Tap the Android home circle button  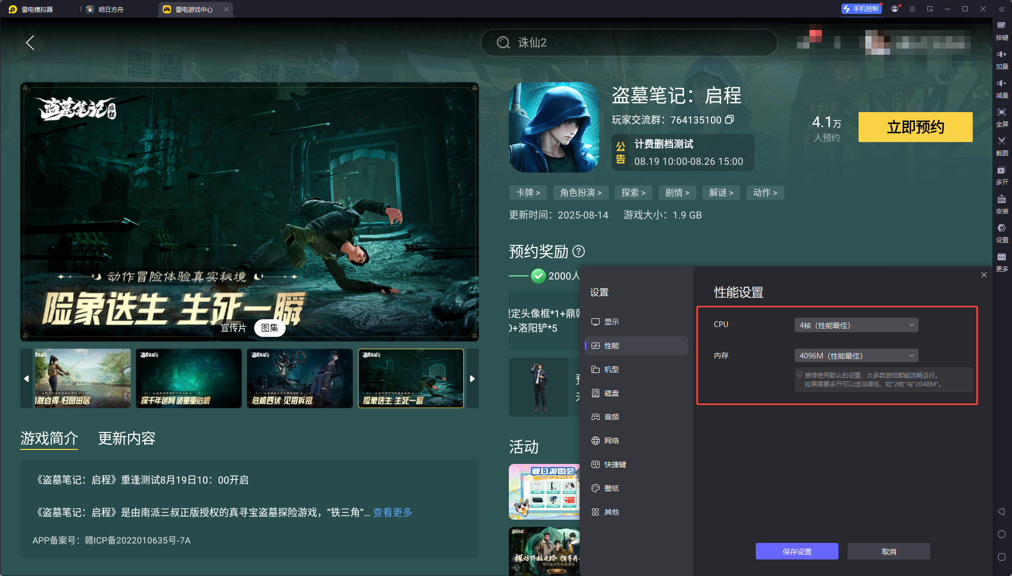tap(1001, 534)
